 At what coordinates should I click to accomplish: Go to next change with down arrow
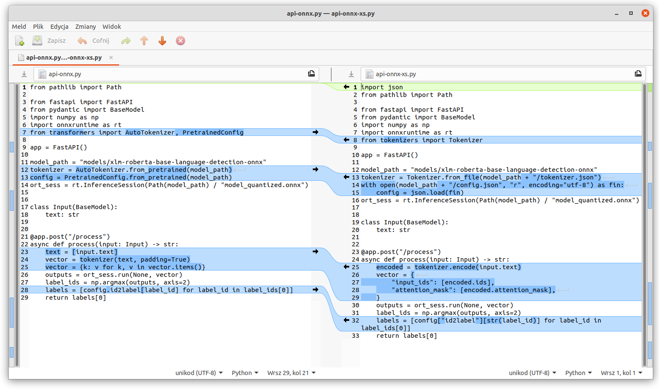click(162, 41)
